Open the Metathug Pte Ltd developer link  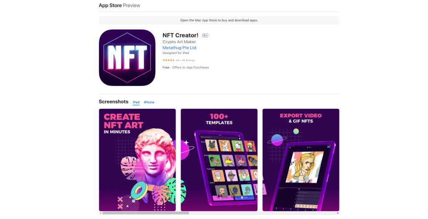pos(179,48)
